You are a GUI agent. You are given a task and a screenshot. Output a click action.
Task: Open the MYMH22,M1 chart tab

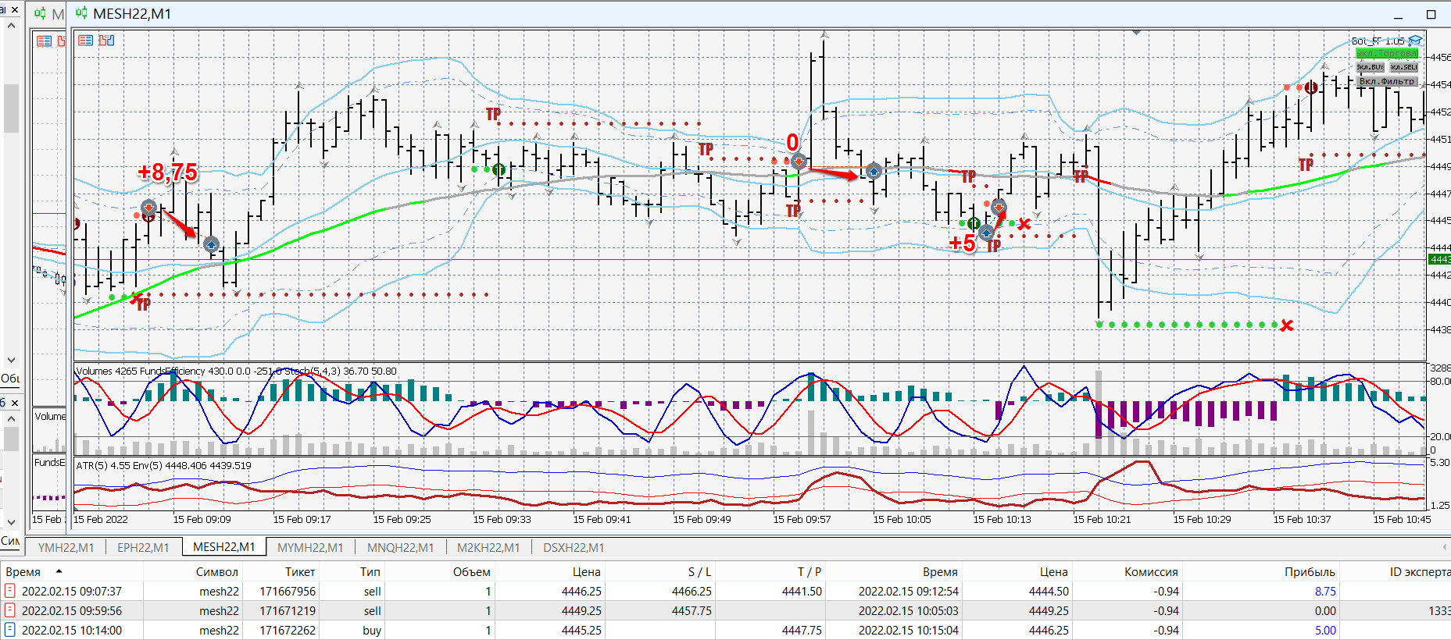310,547
